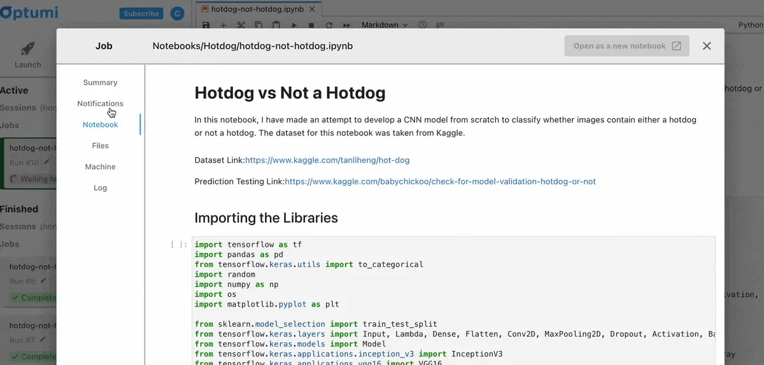Image resolution: width=764 pixels, height=365 pixels.
Task: Open the Markdown cell type dropdown
Action: coord(385,25)
